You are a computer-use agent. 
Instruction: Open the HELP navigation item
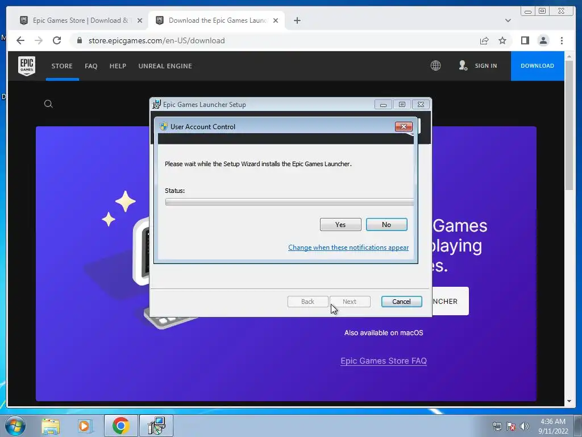(x=118, y=66)
